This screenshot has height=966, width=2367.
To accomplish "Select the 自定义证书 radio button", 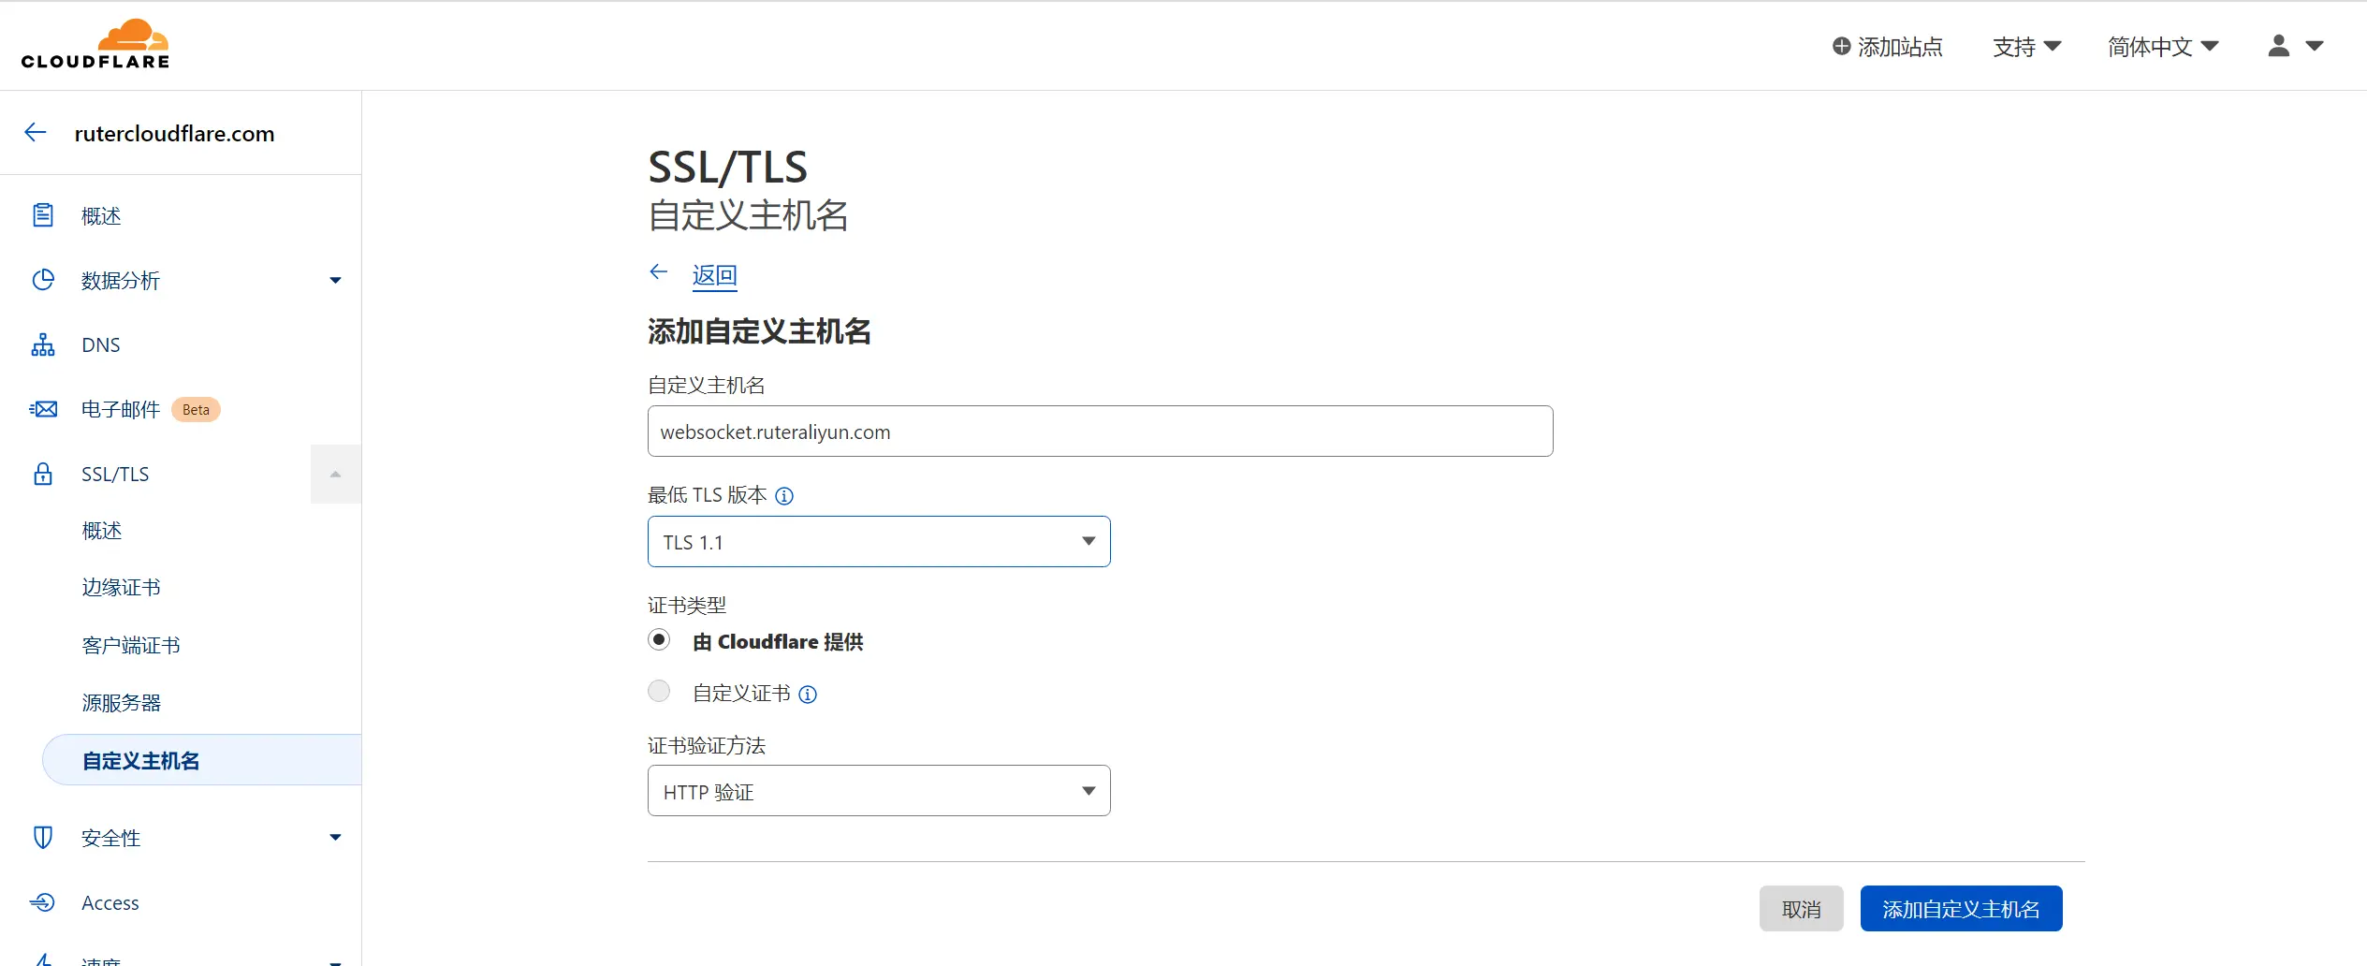I will pyautogui.click(x=659, y=692).
